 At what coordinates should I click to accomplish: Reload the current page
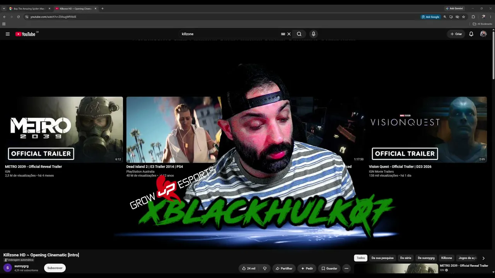(x=18, y=17)
